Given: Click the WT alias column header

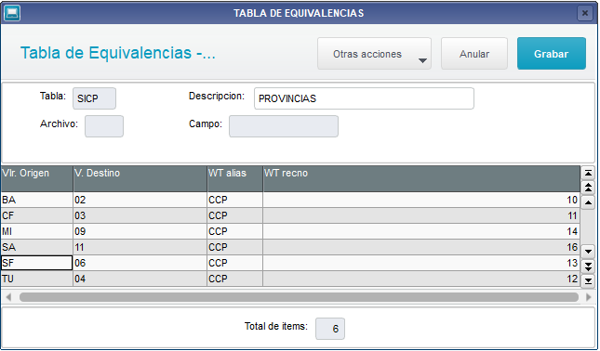Looking at the screenshot, I should [235, 178].
